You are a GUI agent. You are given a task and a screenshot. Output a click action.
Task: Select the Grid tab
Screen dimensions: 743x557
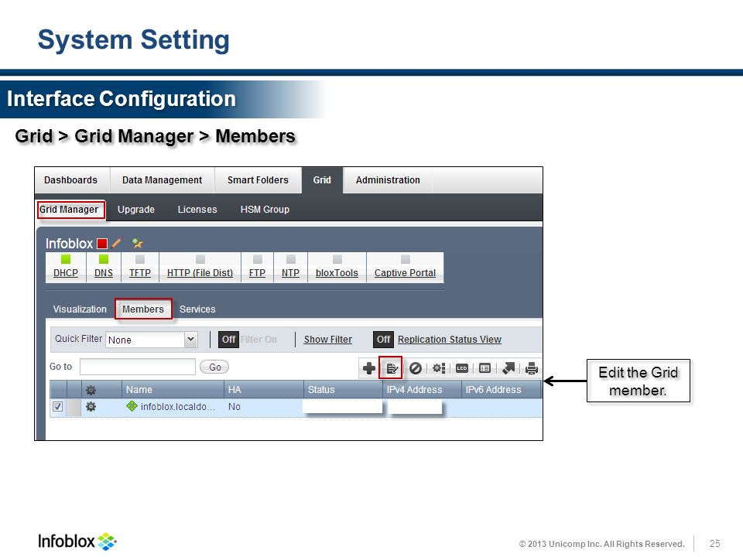point(322,180)
